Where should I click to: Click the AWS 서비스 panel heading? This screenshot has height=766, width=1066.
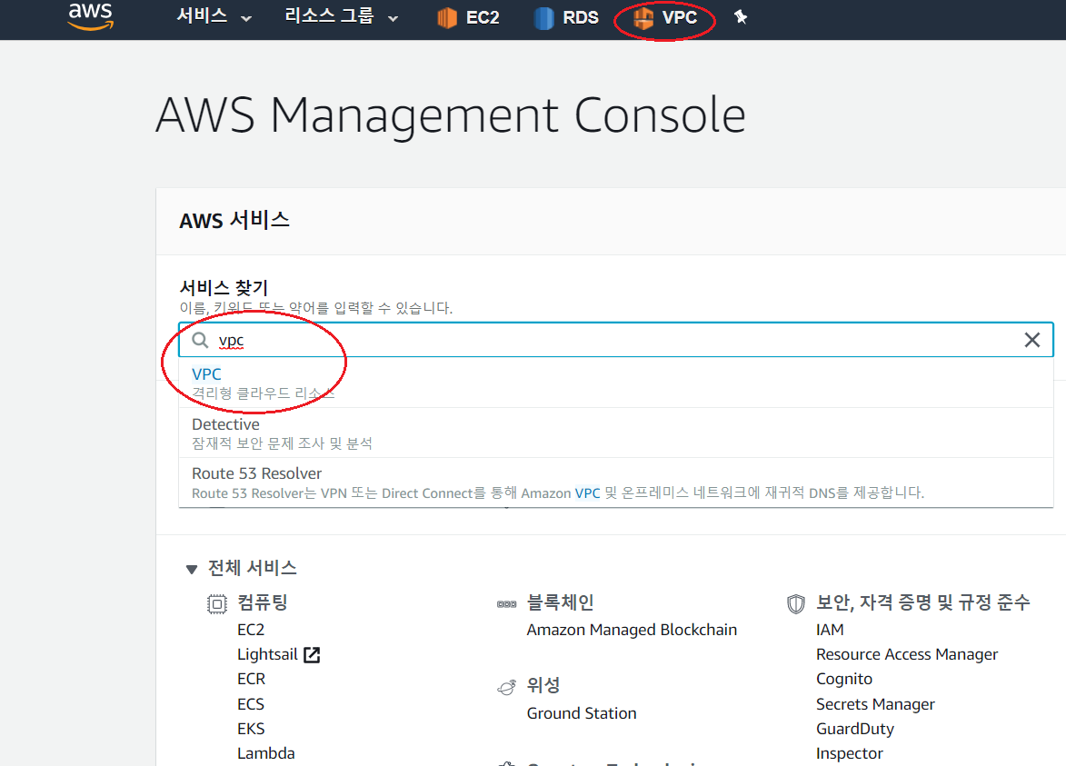pyautogui.click(x=234, y=220)
